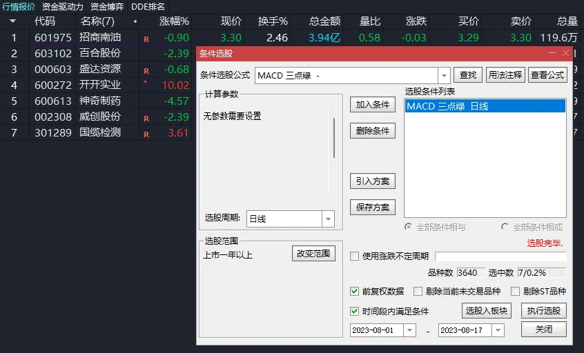
Task: Sort by 名称(7) column header
Action: point(97,21)
